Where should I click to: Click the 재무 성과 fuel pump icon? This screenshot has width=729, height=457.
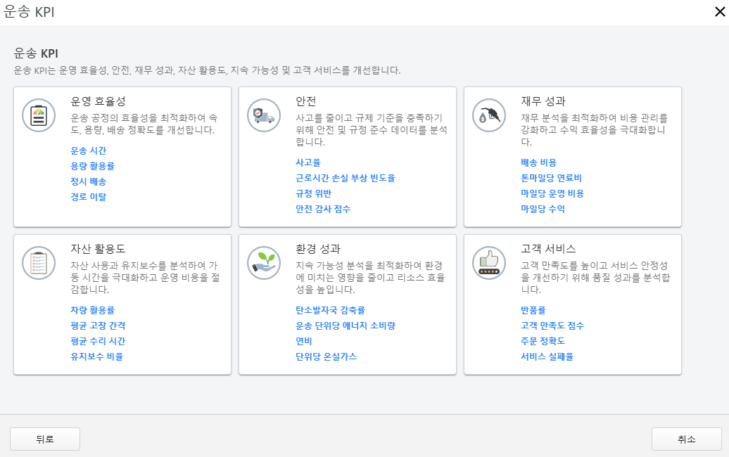pyautogui.click(x=488, y=115)
